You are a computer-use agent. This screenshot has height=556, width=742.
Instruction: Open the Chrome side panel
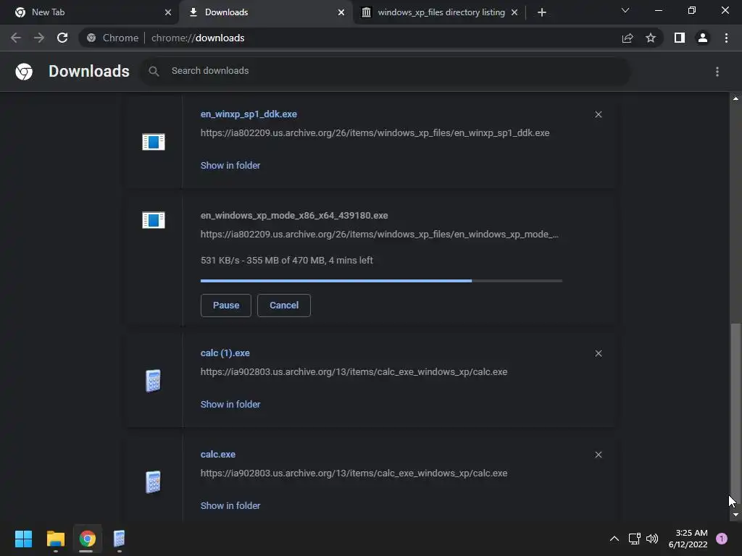[x=680, y=38]
